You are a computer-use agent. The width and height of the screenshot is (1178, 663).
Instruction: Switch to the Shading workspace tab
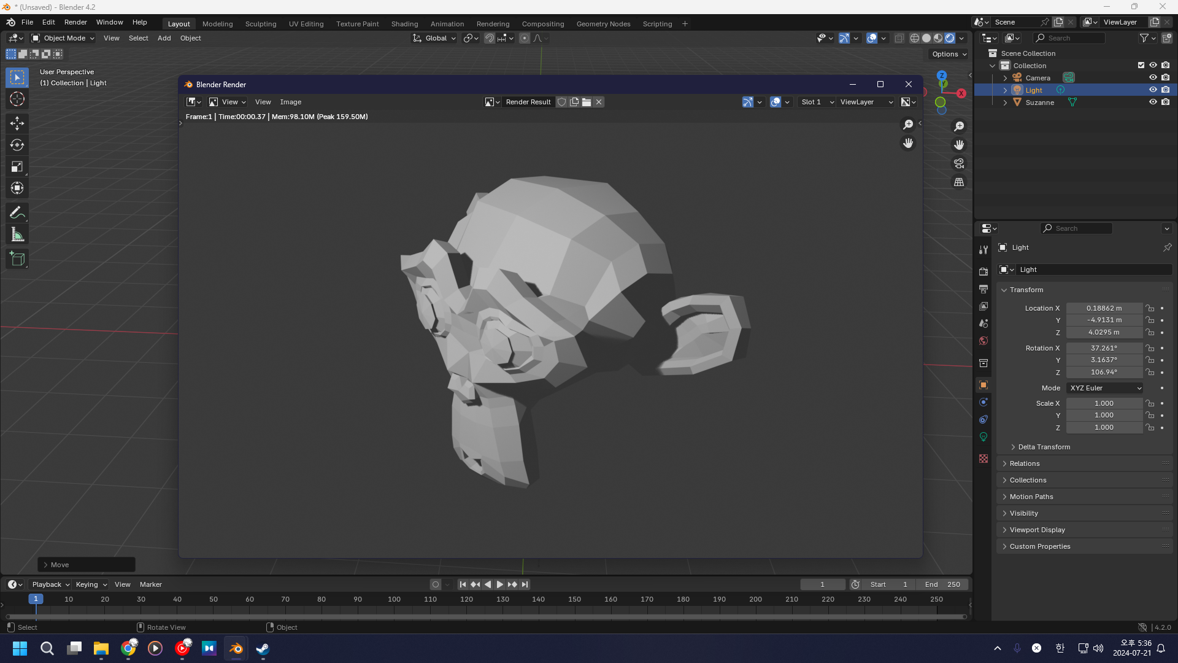[404, 24]
